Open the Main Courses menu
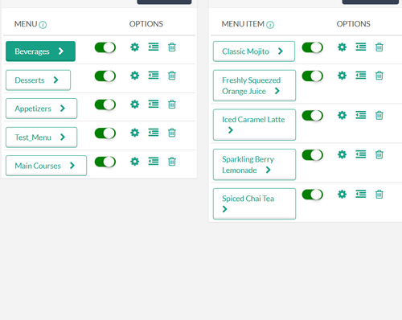This screenshot has height=320, width=402. (x=46, y=166)
